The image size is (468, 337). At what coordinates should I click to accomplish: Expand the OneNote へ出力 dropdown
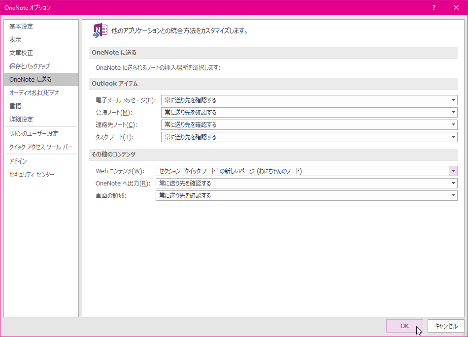pyautogui.click(x=306, y=183)
